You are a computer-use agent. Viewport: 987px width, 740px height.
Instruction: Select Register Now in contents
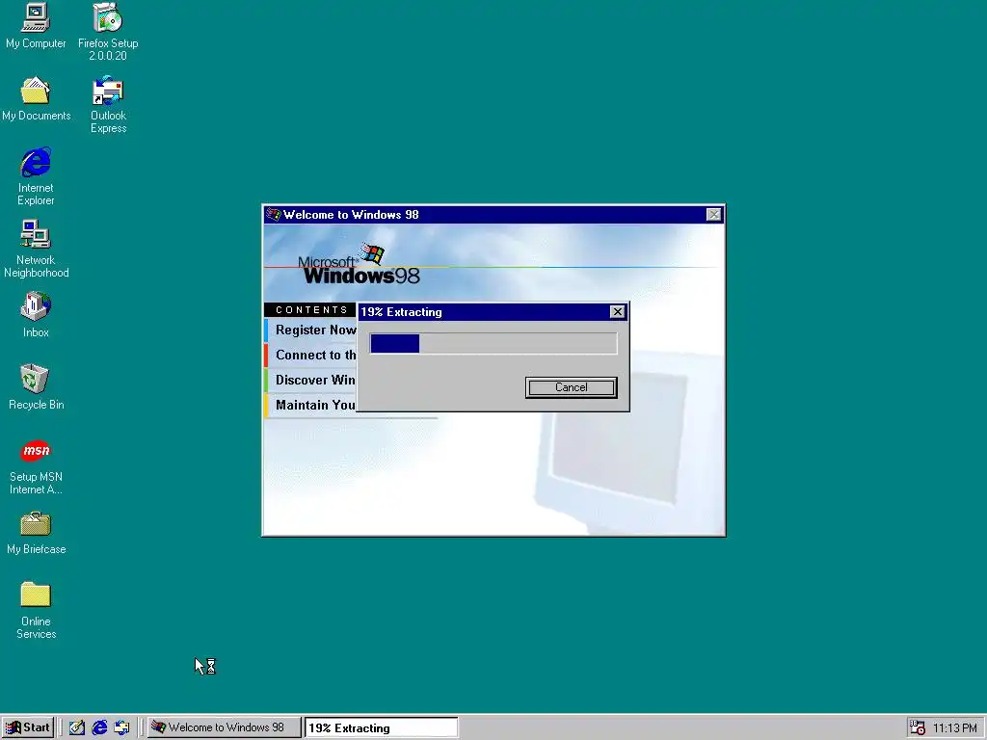pyautogui.click(x=311, y=330)
